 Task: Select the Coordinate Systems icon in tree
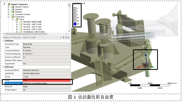coord(13,14)
